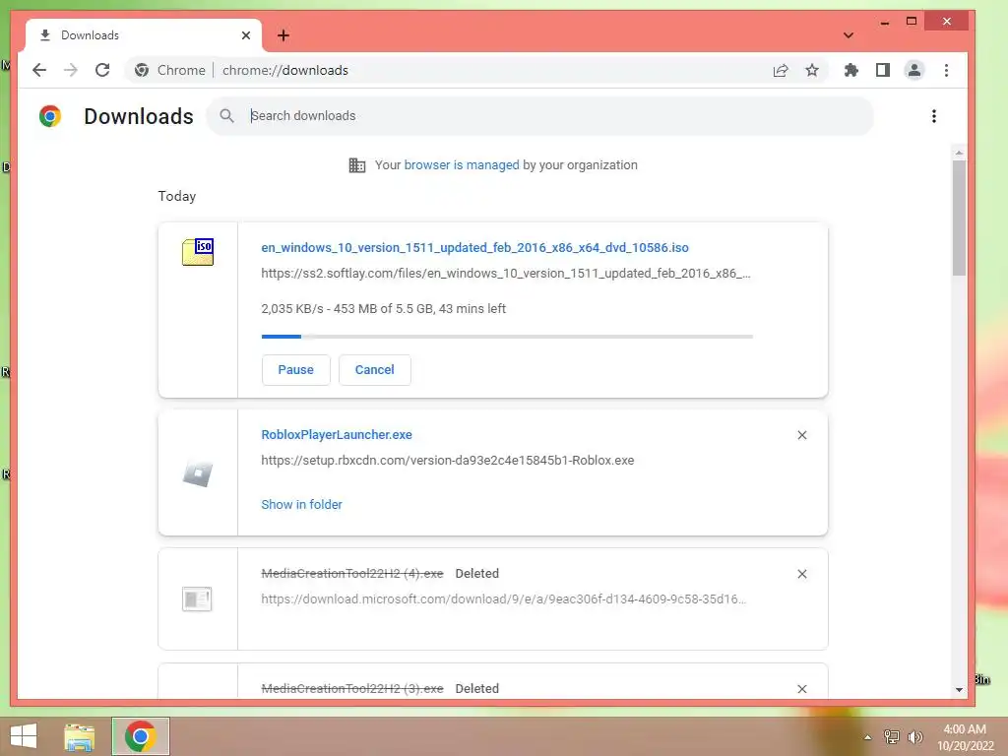Show RobloxPlayerLauncher.exe in folder
Viewport: 1008px width, 756px height.
(x=301, y=505)
